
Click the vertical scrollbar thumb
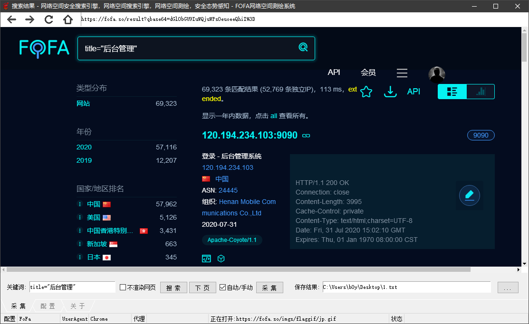tap(524, 47)
